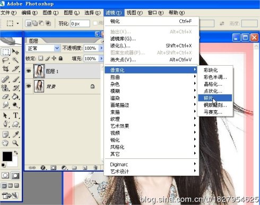Choose 碎片 from the submenu
The height and width of the screenshot is (205, 260).
(x=215, y=98)
